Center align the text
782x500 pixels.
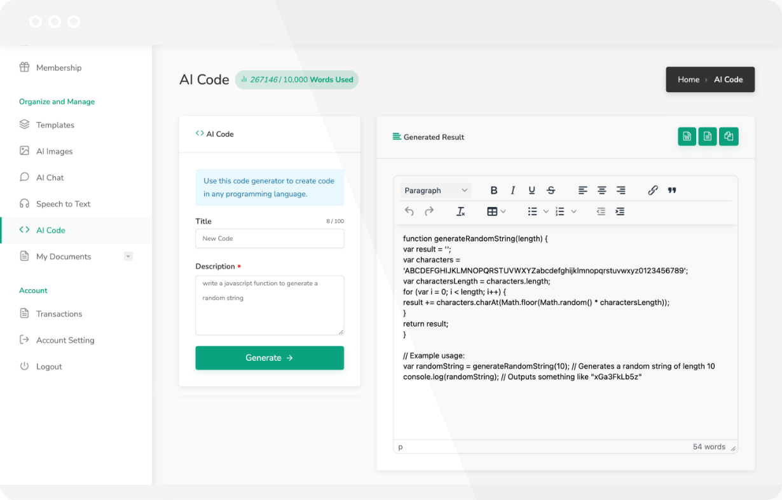coord(601,191)
